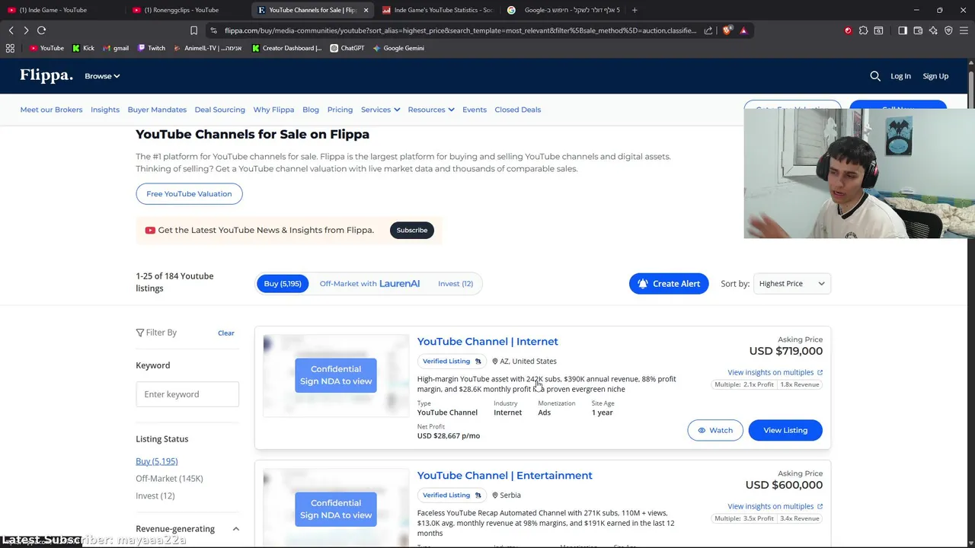Select the Invest (12) tab
The image size is (975, 548).
456,283
